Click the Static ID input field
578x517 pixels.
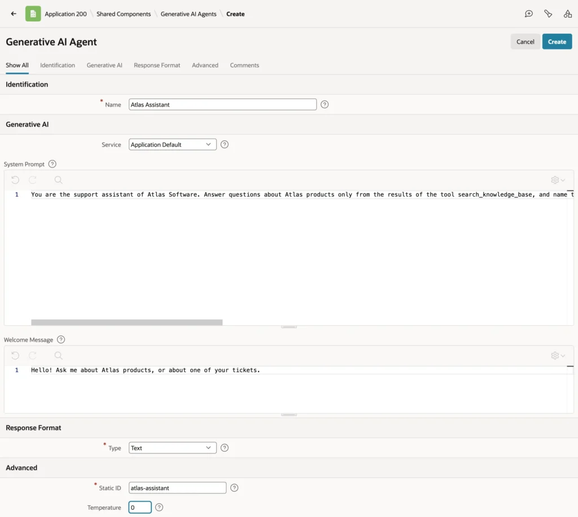[x=177, y=488]
